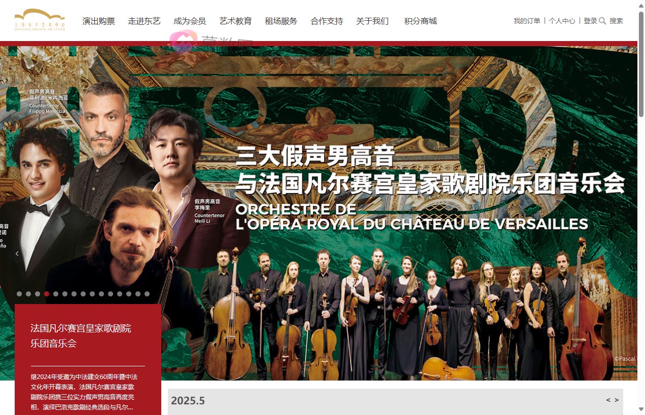Open 个人中心 link
Viewport: 645px width, 415px height.
pos(562,21)
